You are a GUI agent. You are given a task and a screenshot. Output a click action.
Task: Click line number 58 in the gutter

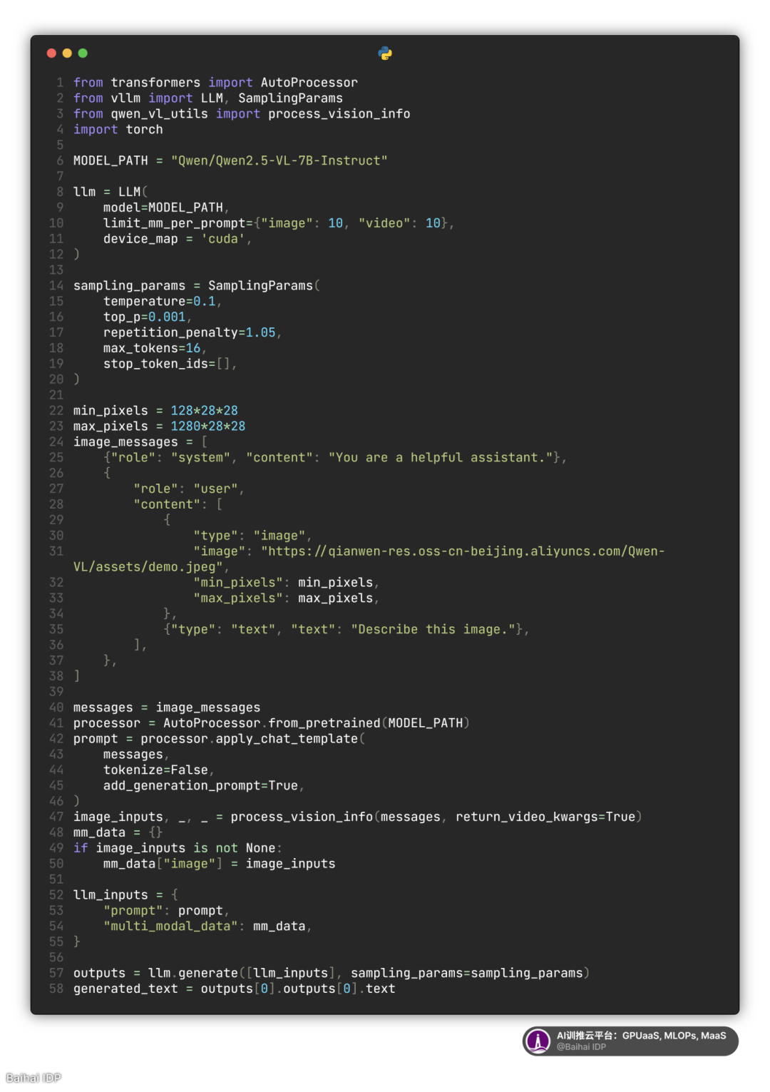pyautogui.click(x=56, y=989)
